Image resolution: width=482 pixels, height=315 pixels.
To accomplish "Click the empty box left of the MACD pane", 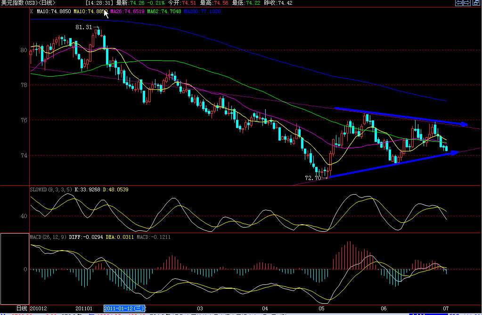I will coord(15,268).
